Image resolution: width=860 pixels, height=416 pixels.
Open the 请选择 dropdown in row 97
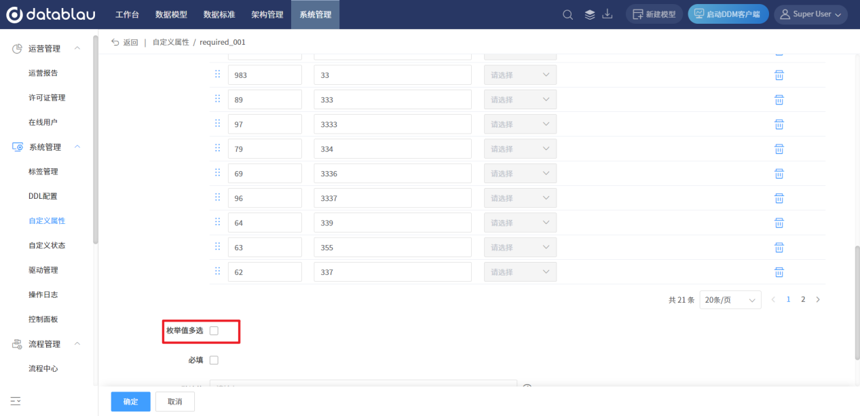(520, 124)
